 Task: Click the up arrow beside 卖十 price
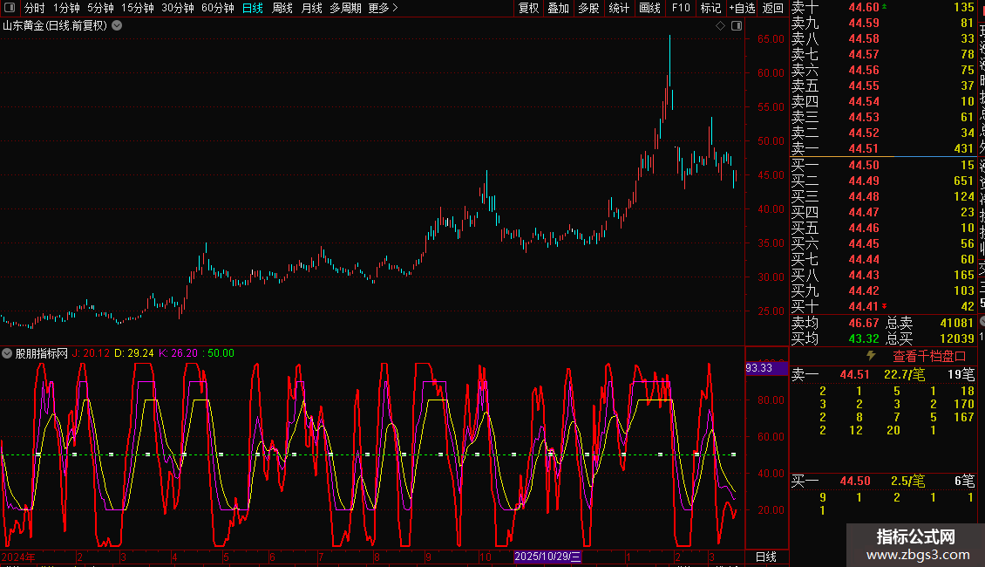[x=885, y=7]
